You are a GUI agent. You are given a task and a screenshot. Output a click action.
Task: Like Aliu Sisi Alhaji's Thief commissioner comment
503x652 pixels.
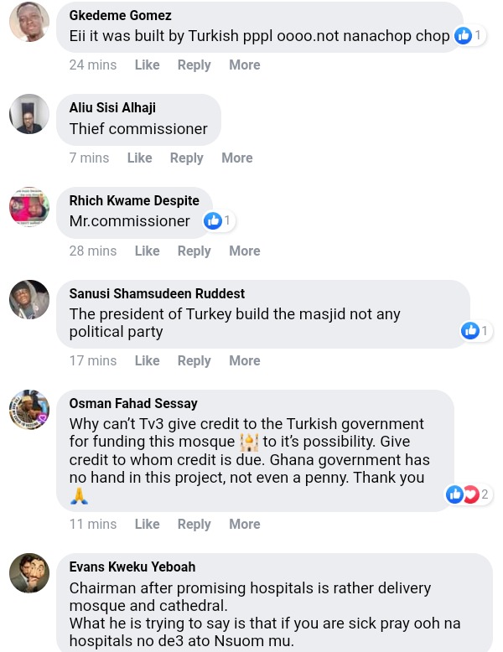click(x=140, y=158)
